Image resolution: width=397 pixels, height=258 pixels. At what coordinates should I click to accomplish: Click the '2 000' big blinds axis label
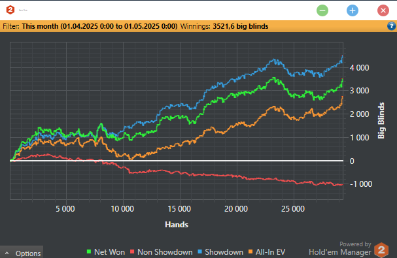tap(359, 114)
